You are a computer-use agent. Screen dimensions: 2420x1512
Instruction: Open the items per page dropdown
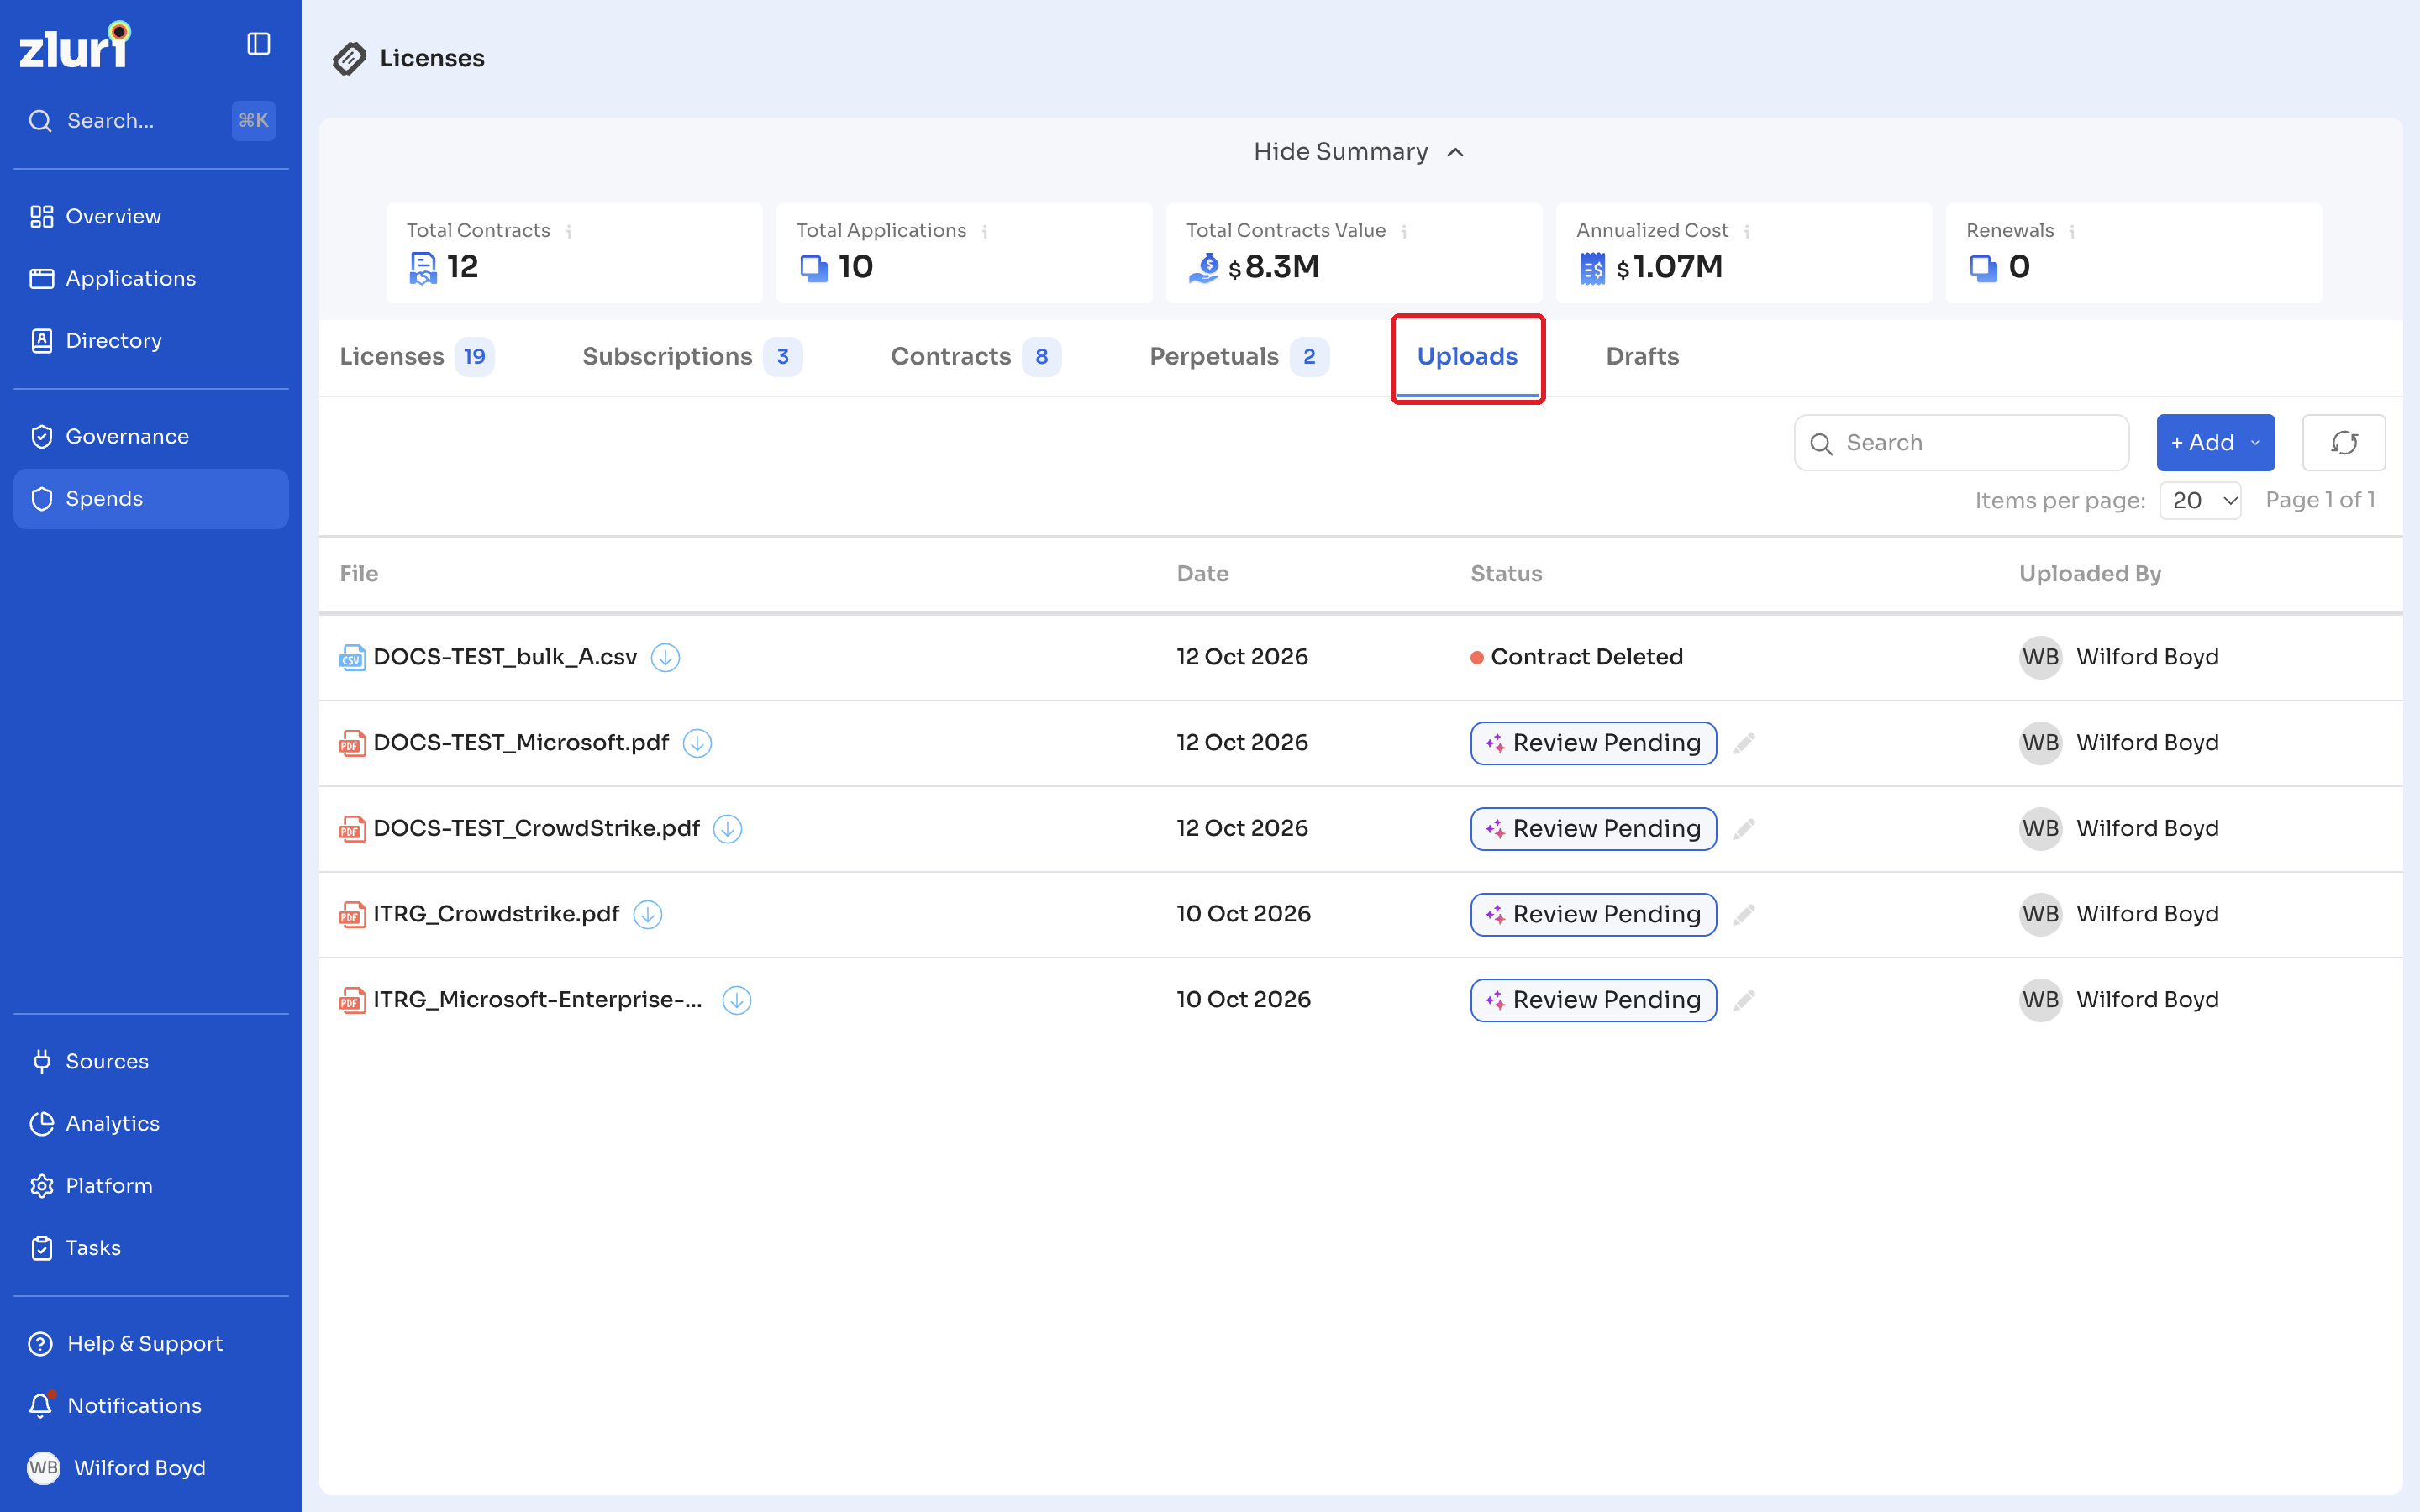[2200, 500]
